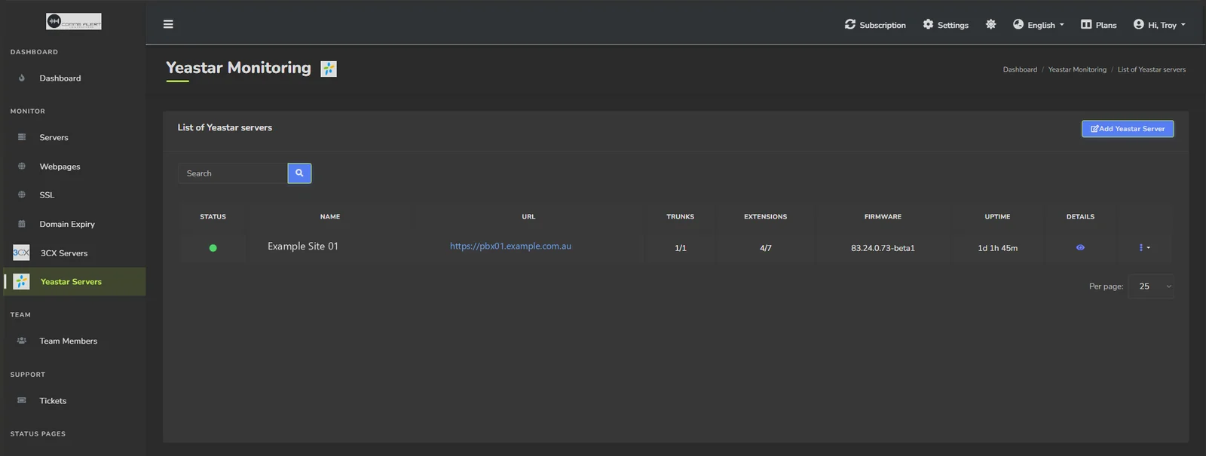Open the Subscription page
Viewport: 1206px width, 456px height.
pos(883,25)
